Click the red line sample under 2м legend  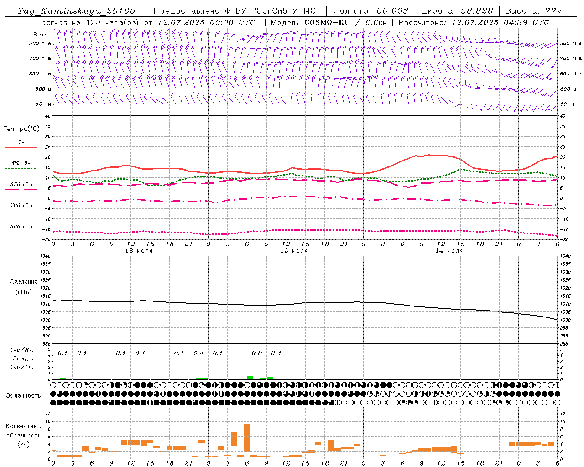tap(21, 147)
